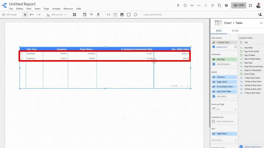The width and height of the screenshot is (264, 148).
Task: Enable the Show summary row checkbox
Action: click(x=214, y=121)
